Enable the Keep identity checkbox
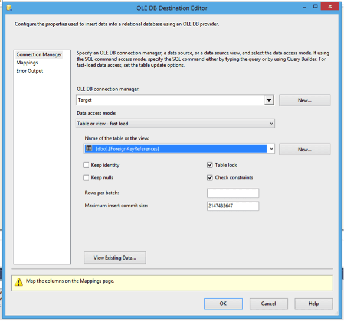This screenshot has height=321, width=344. [86, 165]
